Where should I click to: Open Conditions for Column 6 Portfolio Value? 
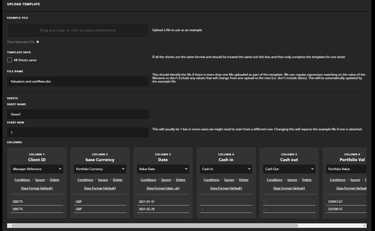pos(337,180)
